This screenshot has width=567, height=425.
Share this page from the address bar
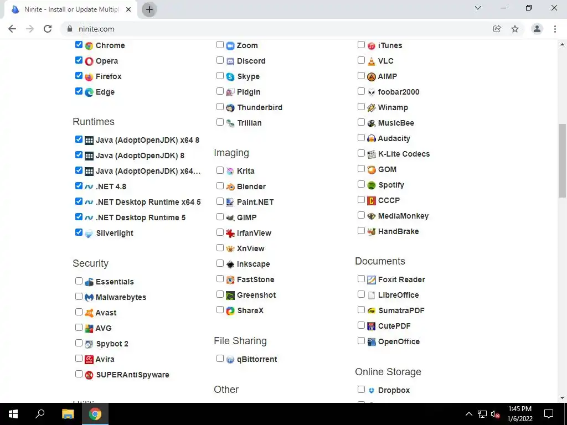(x=497, y=29)
